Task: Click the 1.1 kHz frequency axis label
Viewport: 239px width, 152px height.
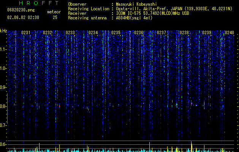Action: (x=3, y=49)
